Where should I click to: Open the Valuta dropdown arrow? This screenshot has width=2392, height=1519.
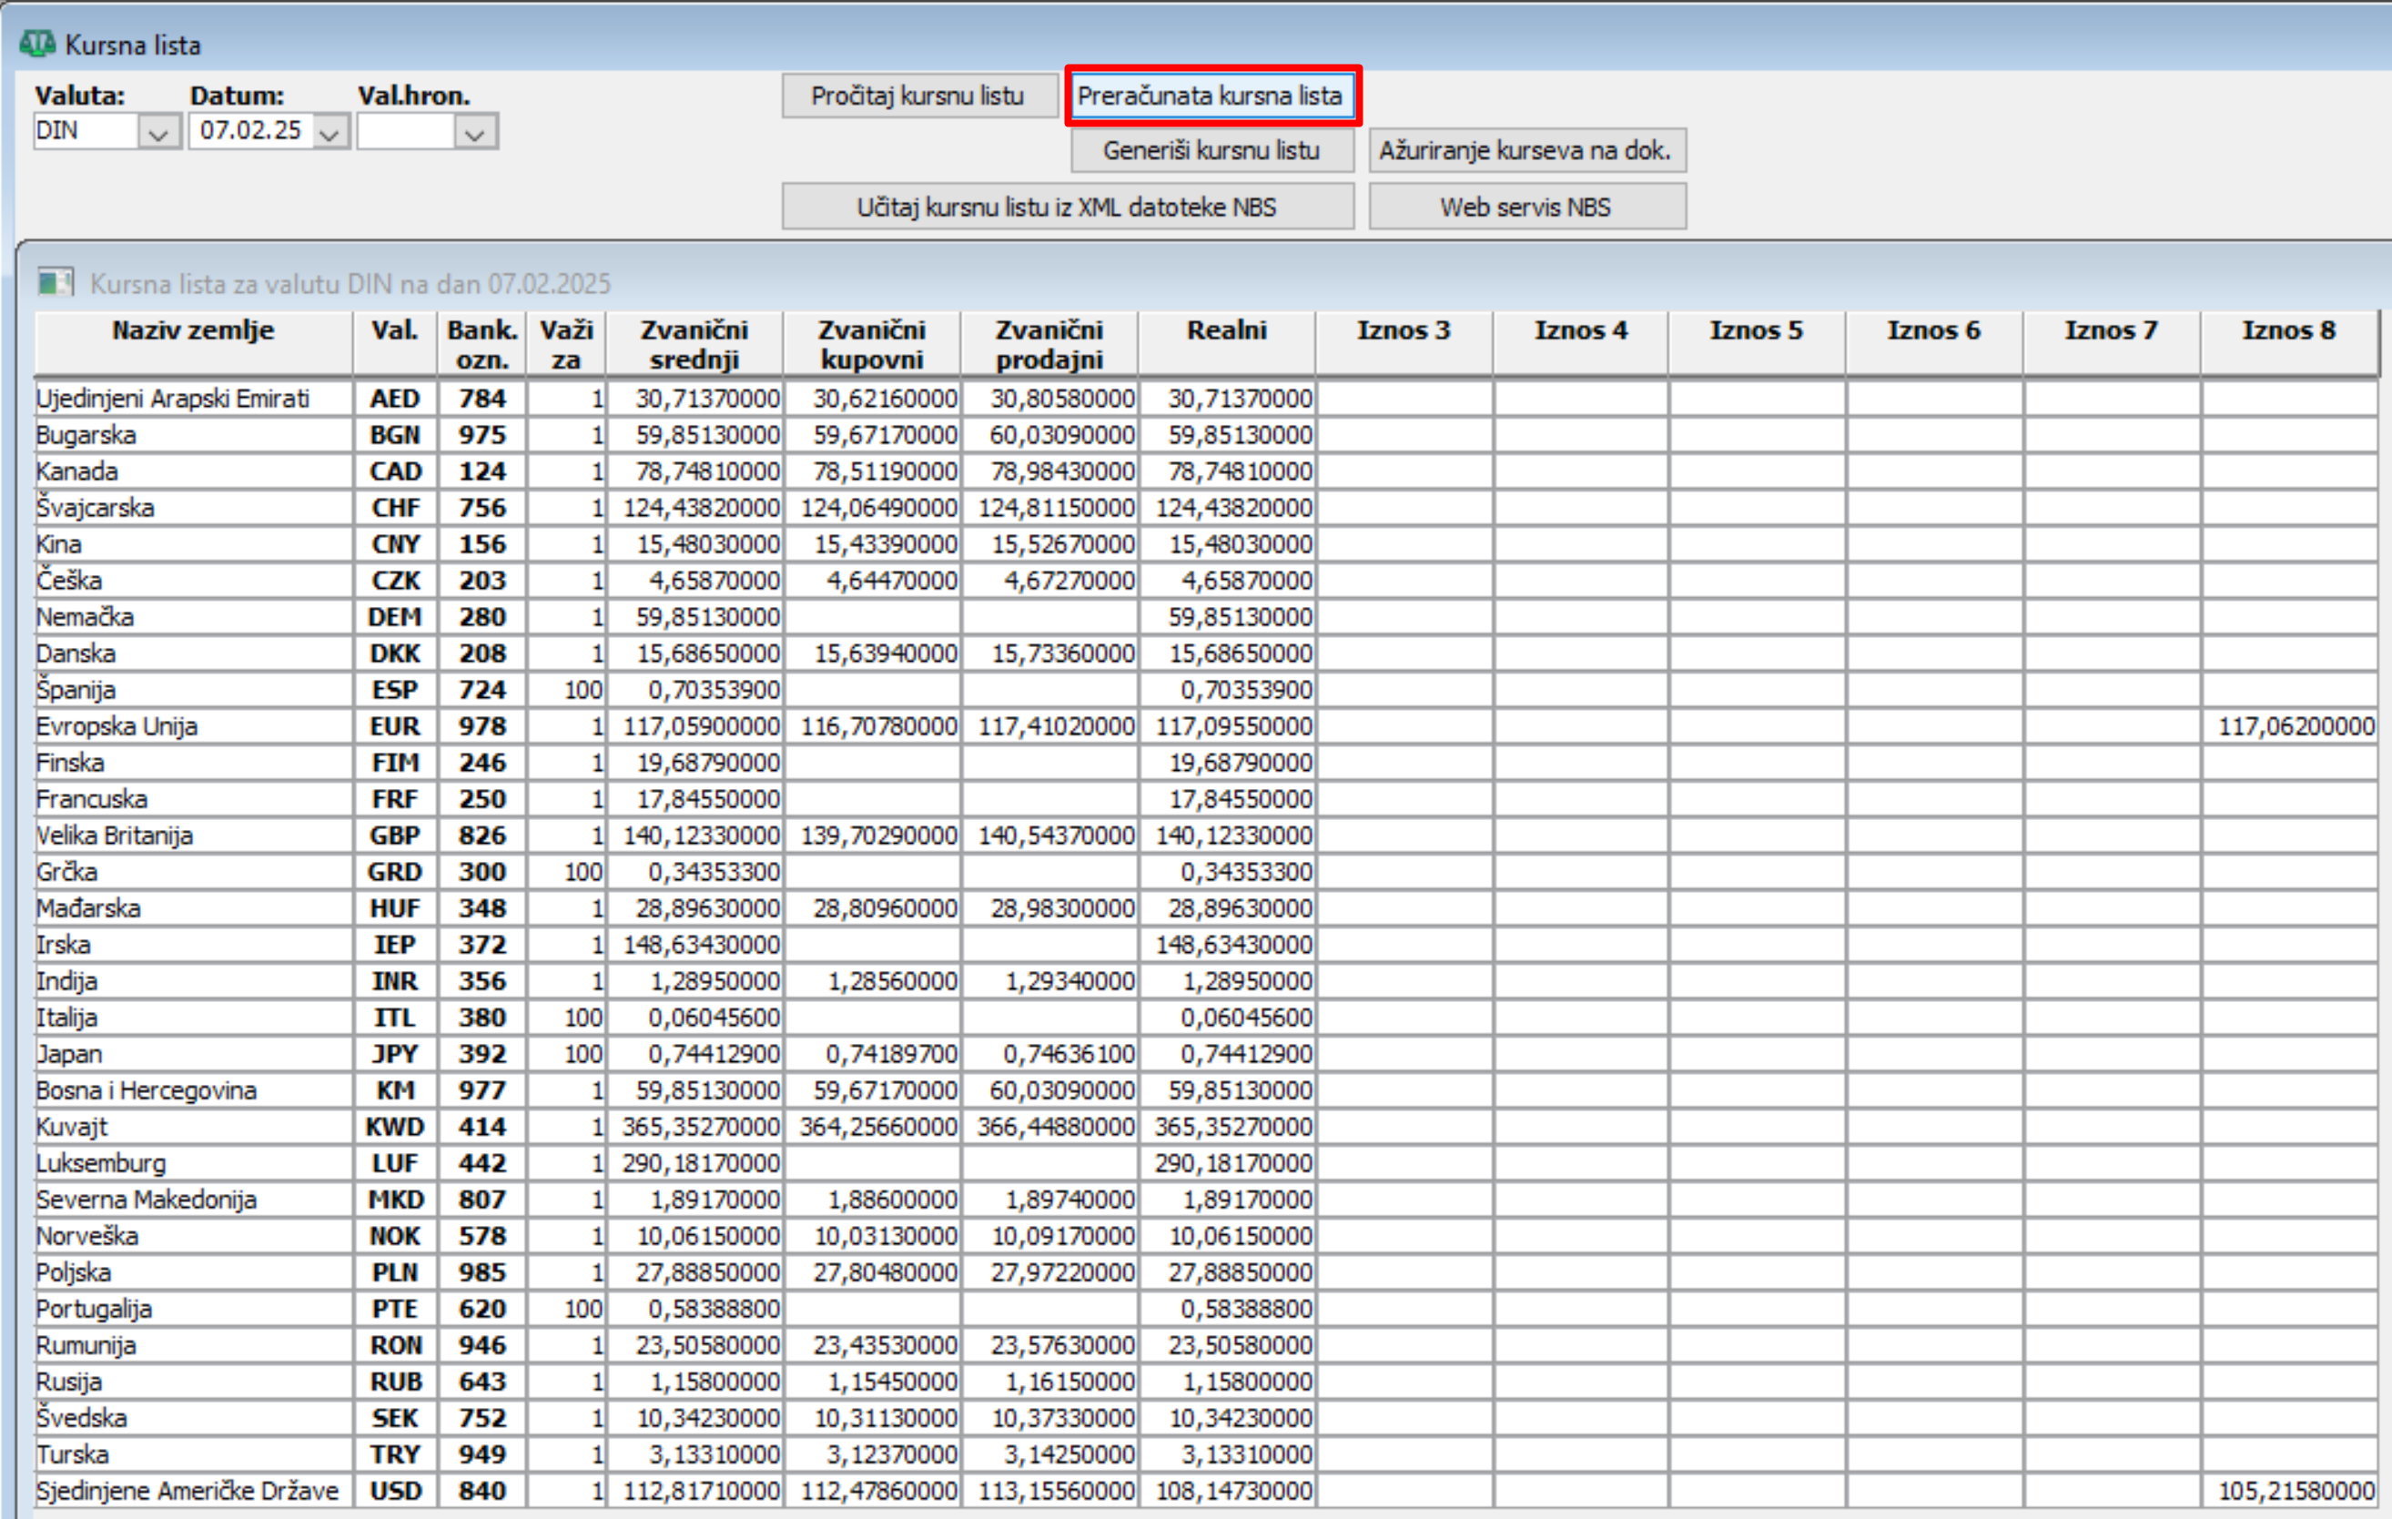(158, 131)
